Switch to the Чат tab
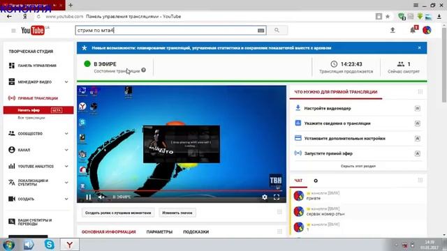Viewport: 447px width, 251px height. tap(298, 181)
